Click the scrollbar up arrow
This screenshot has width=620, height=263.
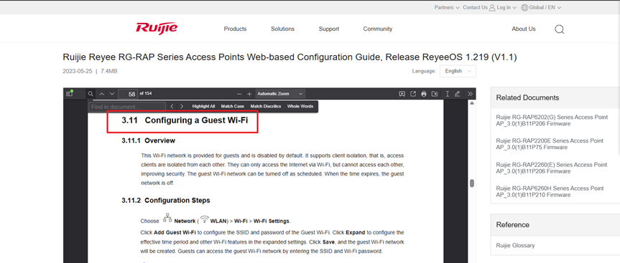(472, 103)
